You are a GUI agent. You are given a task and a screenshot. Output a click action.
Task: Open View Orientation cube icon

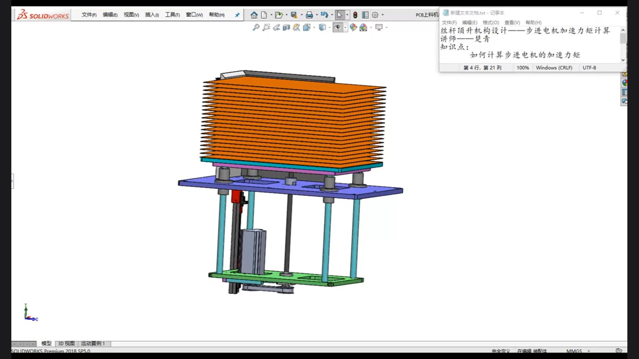coord(307,28)
